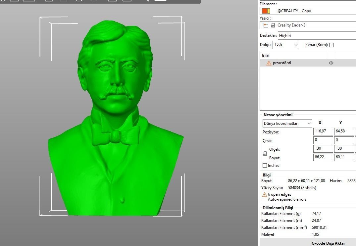This screenshot has height=246, width=356.
Task: Click the text '6 open edges'
Action: coord(279,194)
